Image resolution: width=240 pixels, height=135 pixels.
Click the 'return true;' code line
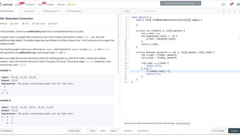click(x=153, y=74)
